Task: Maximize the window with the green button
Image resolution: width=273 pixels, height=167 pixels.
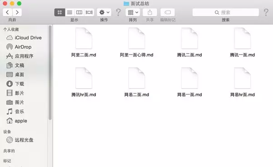Action: 20,3
